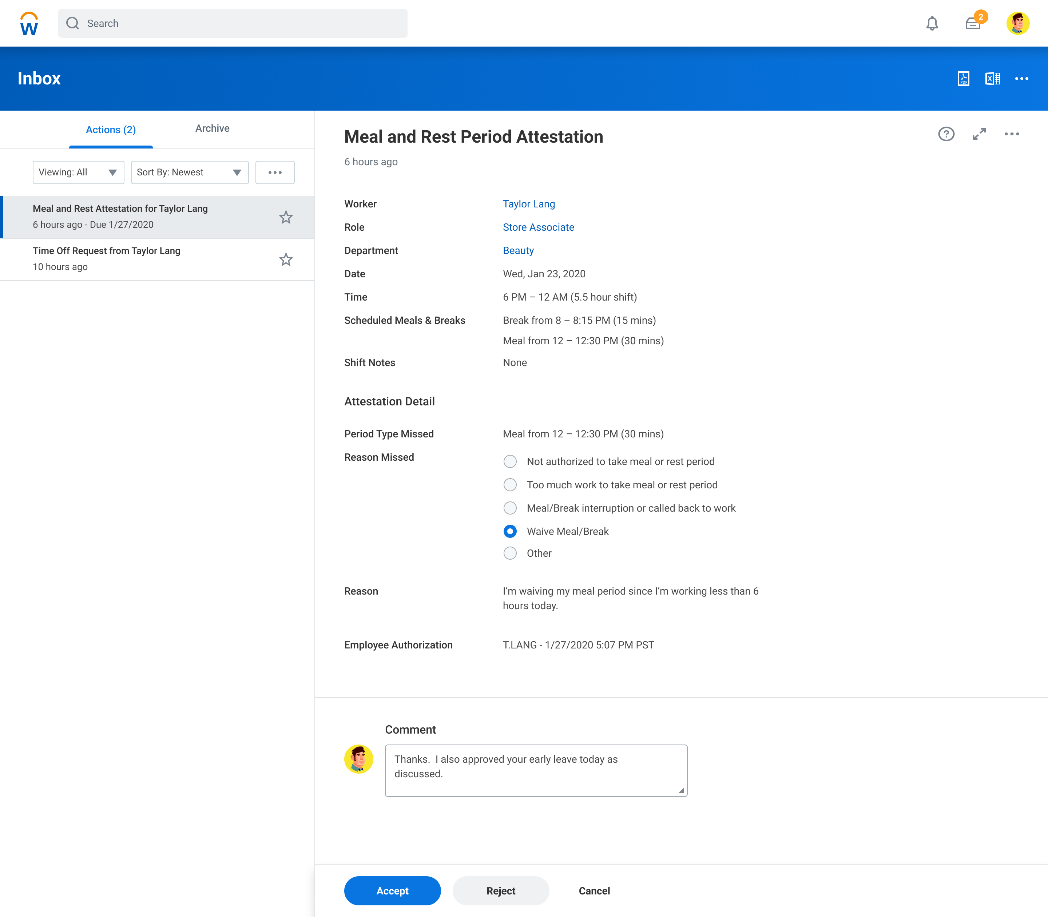Reject the attestation
Viewport: 1048px width, 917px height.
click(501, 890)
